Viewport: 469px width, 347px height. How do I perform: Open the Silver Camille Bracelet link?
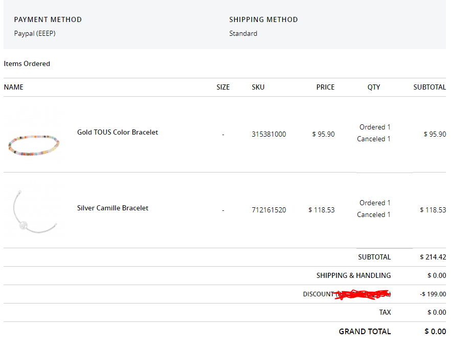(113, 208)
